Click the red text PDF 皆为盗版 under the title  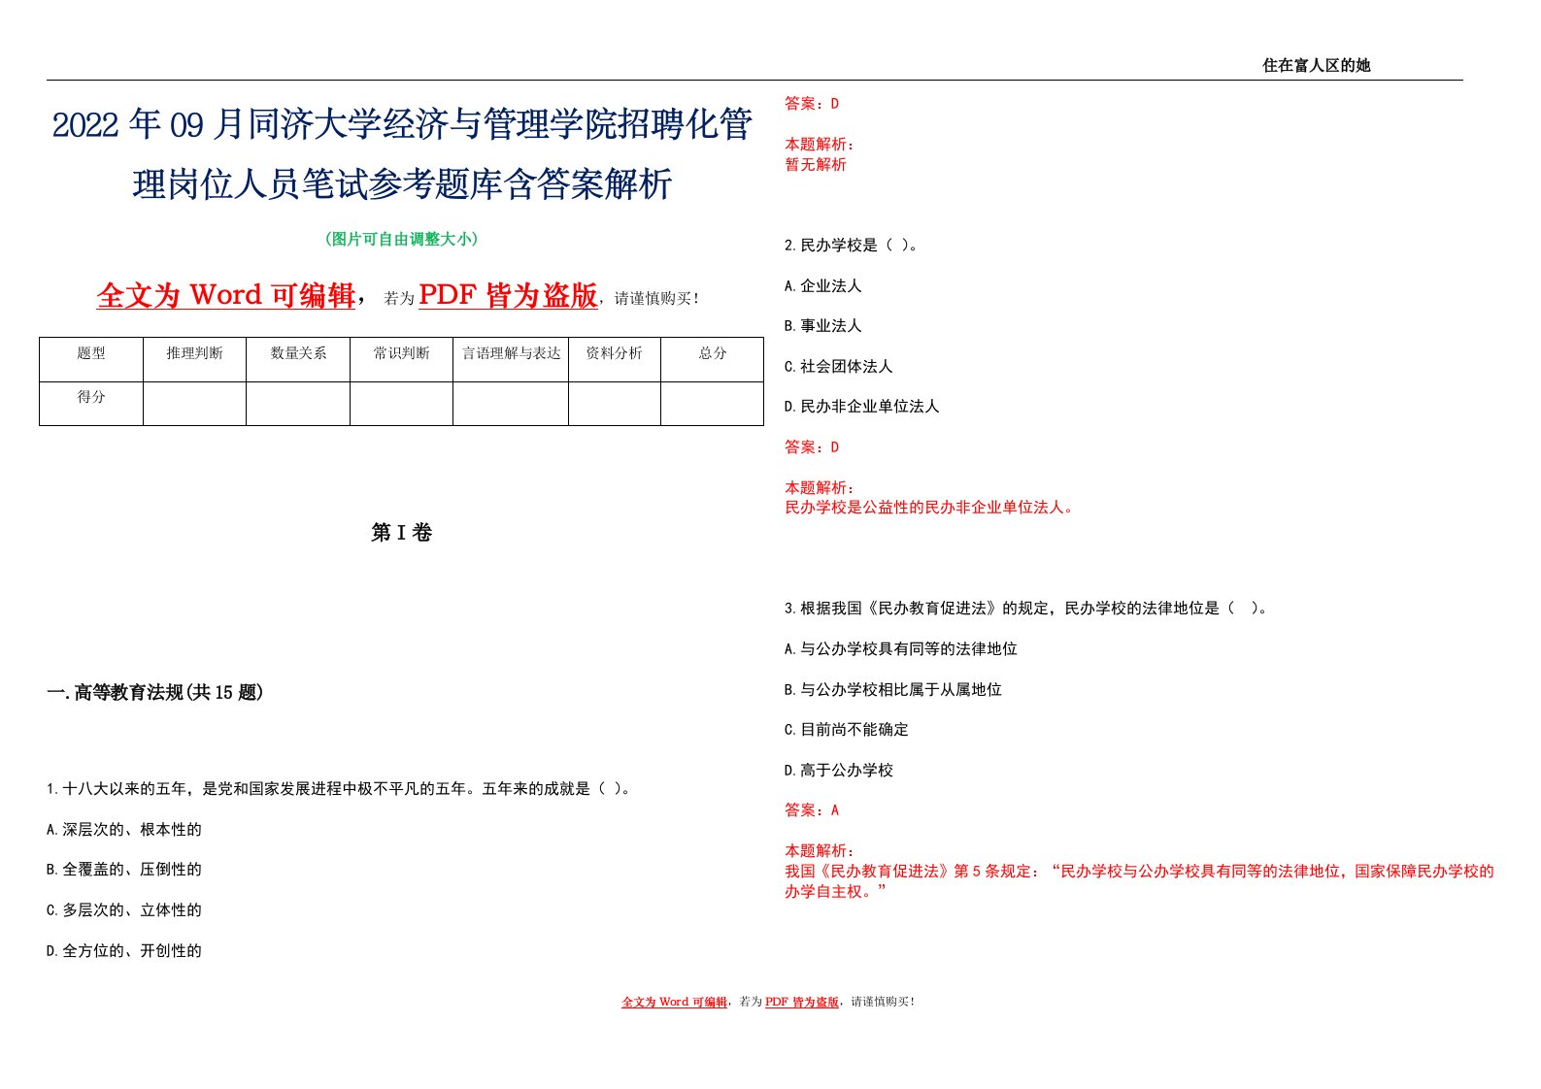coord(508,295)
